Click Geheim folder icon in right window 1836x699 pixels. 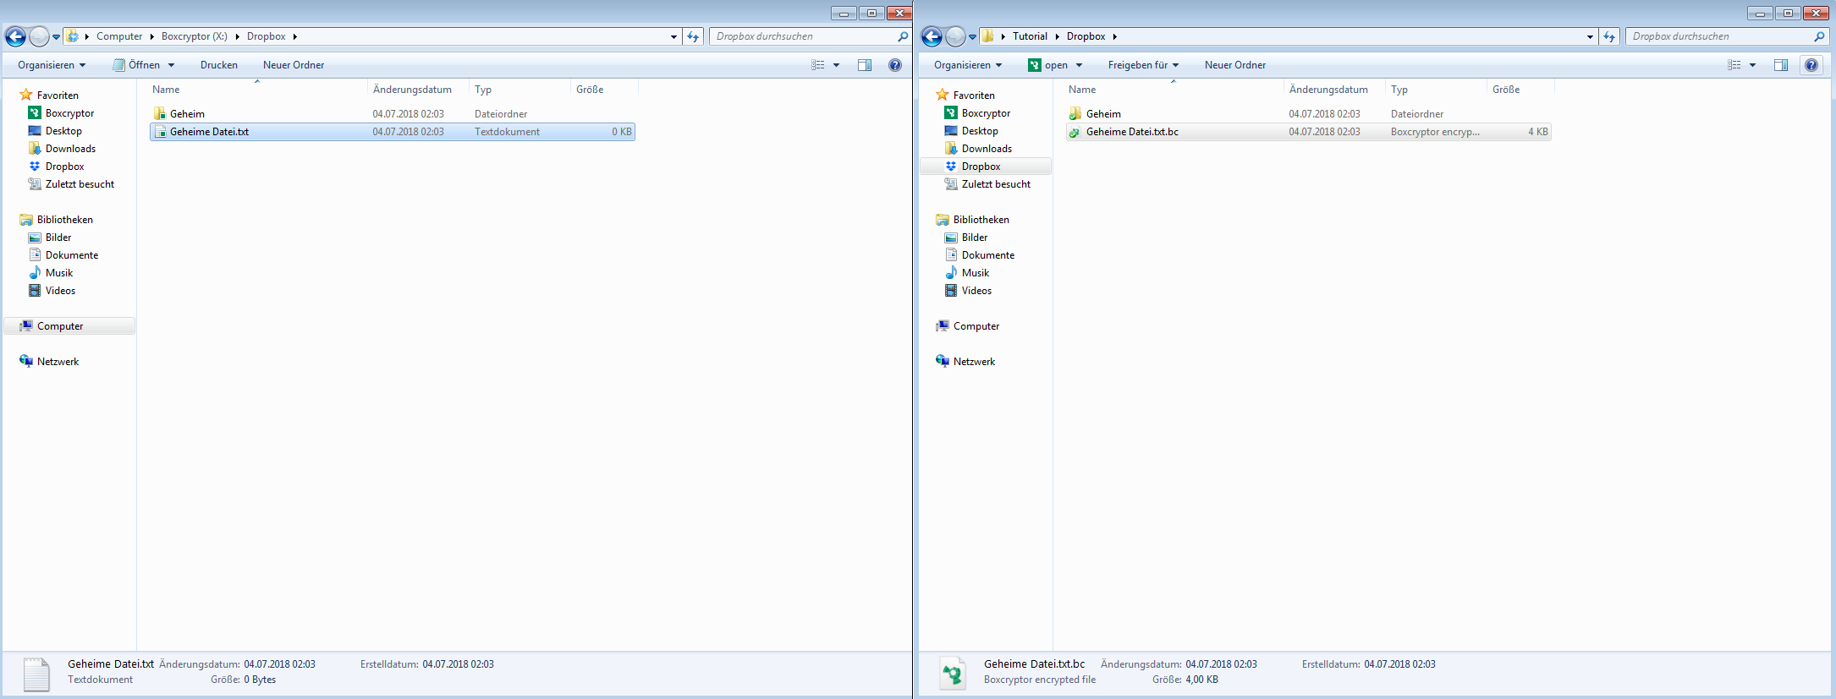point(1075,114)
